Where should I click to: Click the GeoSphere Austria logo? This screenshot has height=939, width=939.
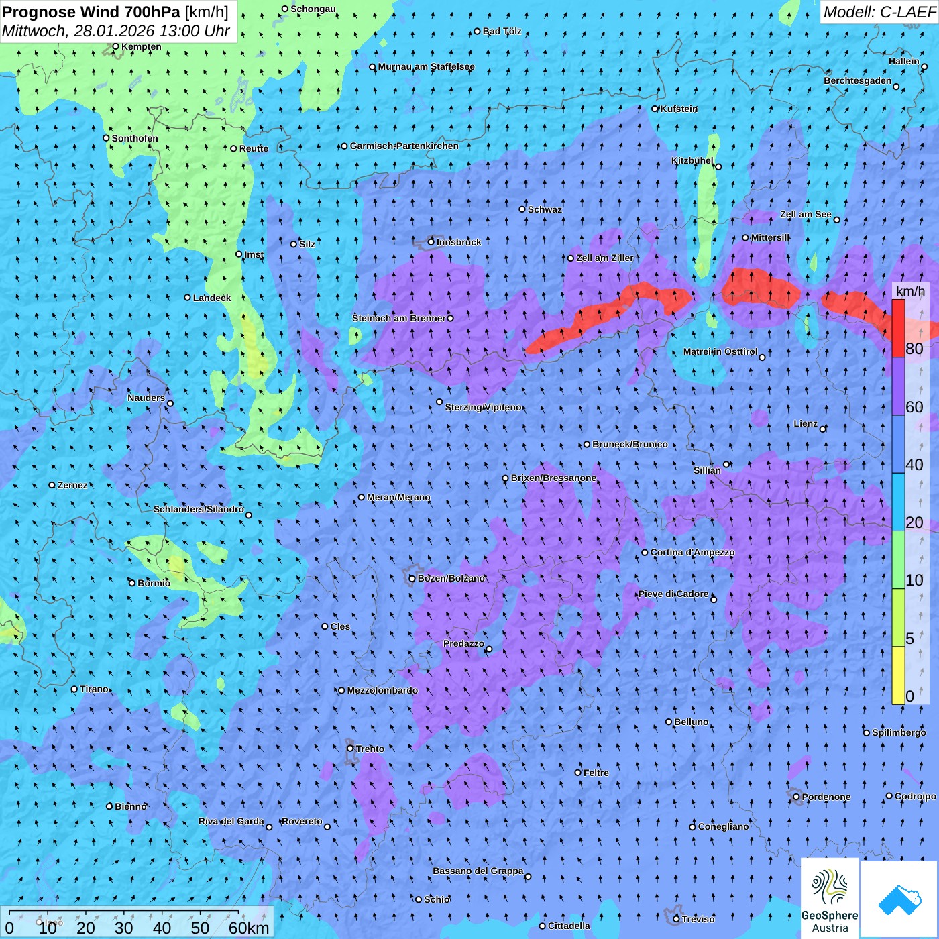830,899
